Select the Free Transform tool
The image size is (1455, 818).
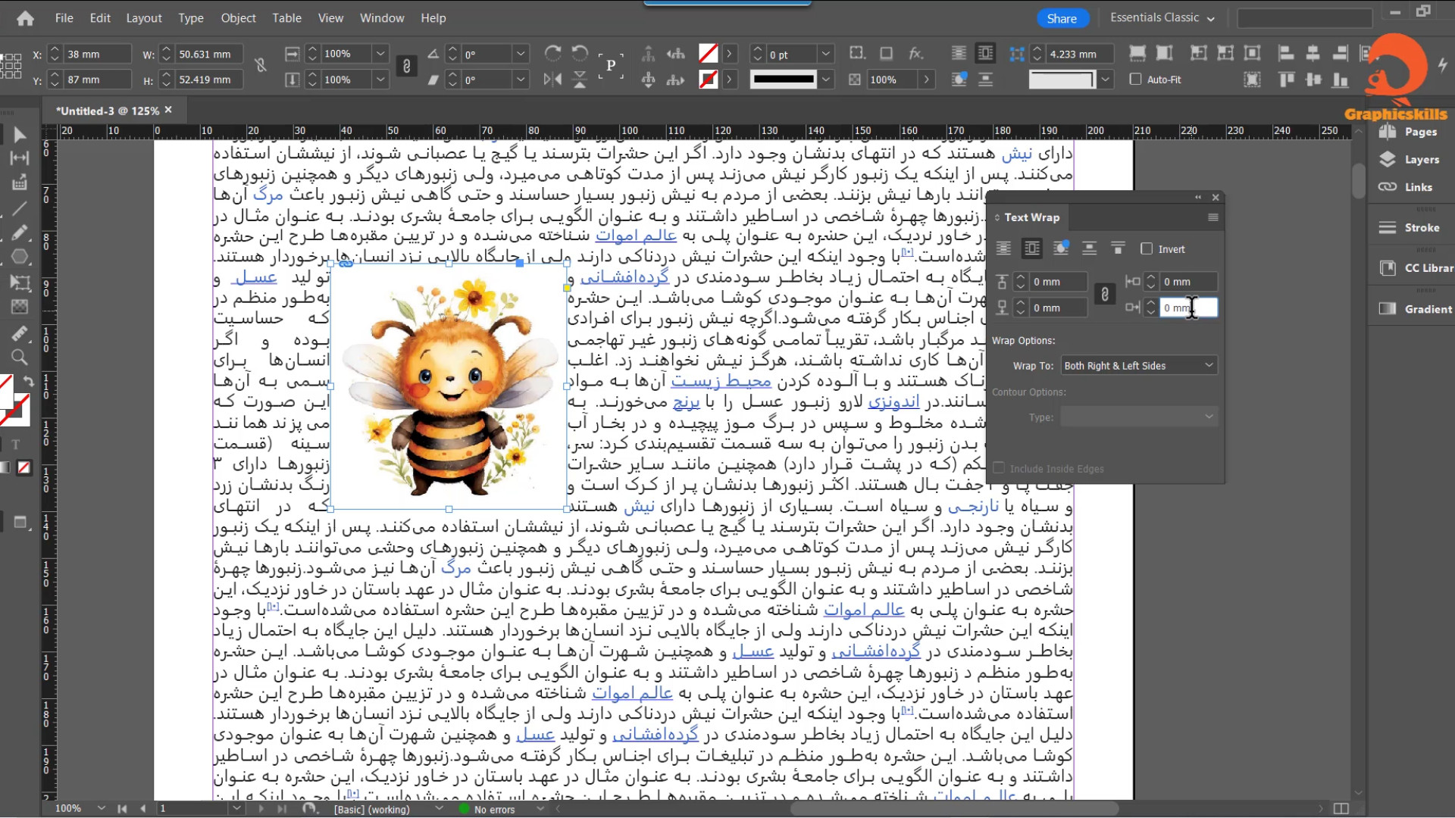coord(20,283)
